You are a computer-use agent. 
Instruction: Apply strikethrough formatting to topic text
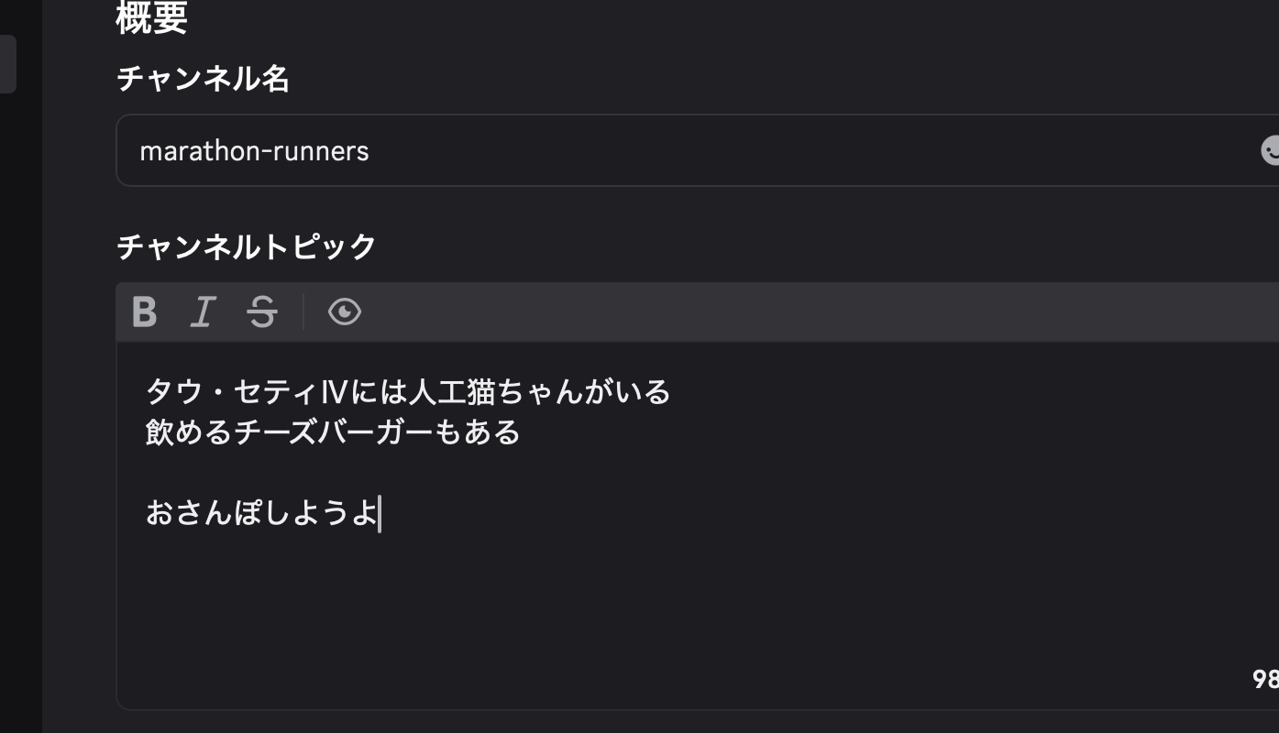click(262, 312)
